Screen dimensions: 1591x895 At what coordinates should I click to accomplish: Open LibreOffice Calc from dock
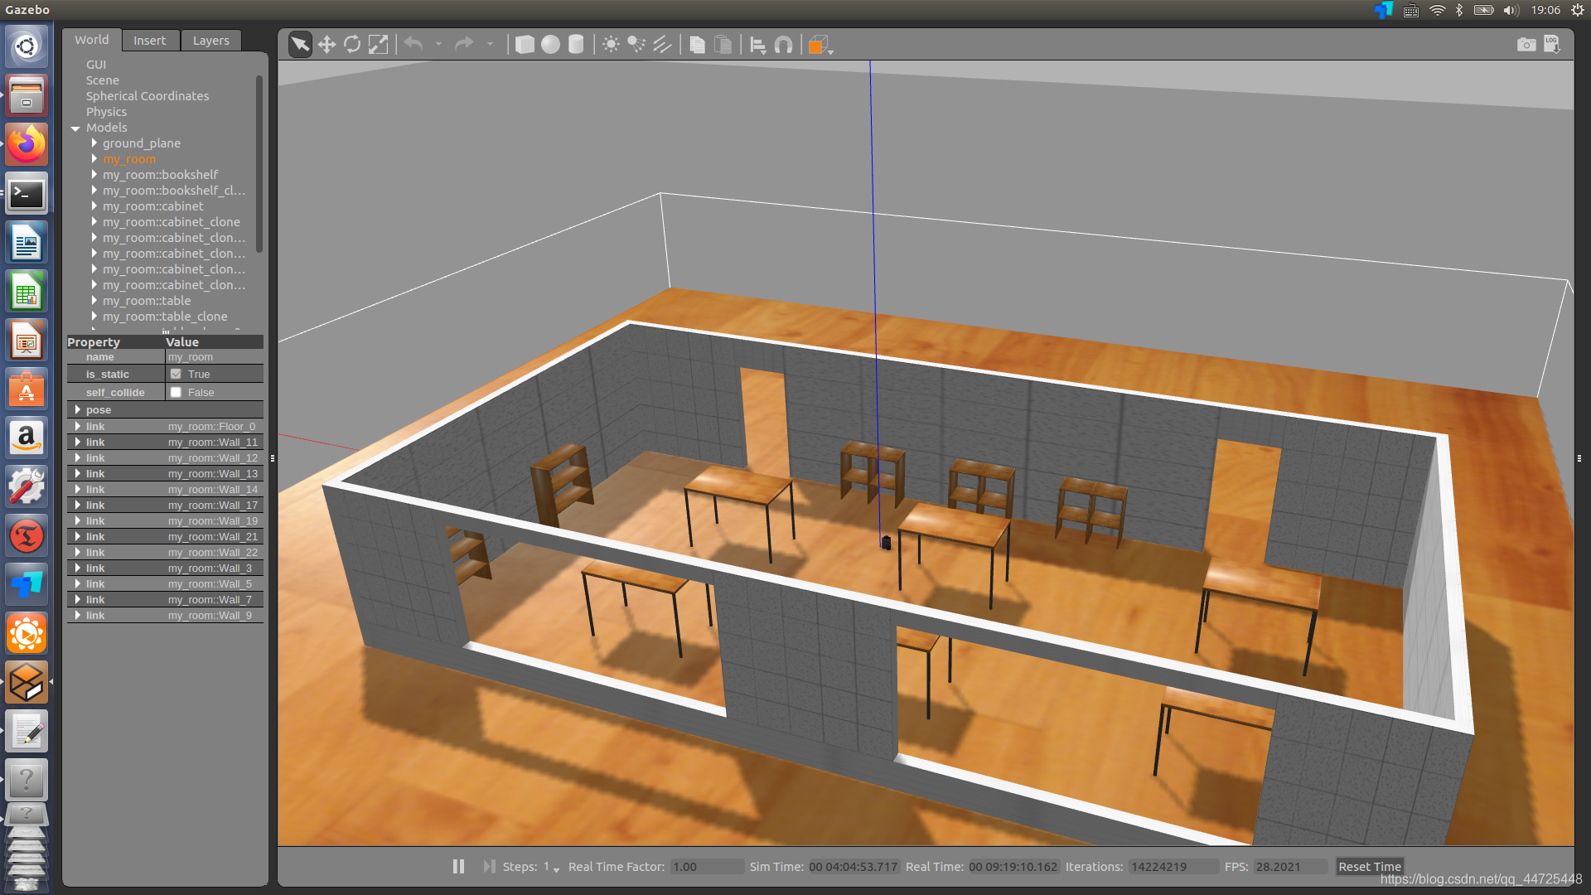point(27,293)
